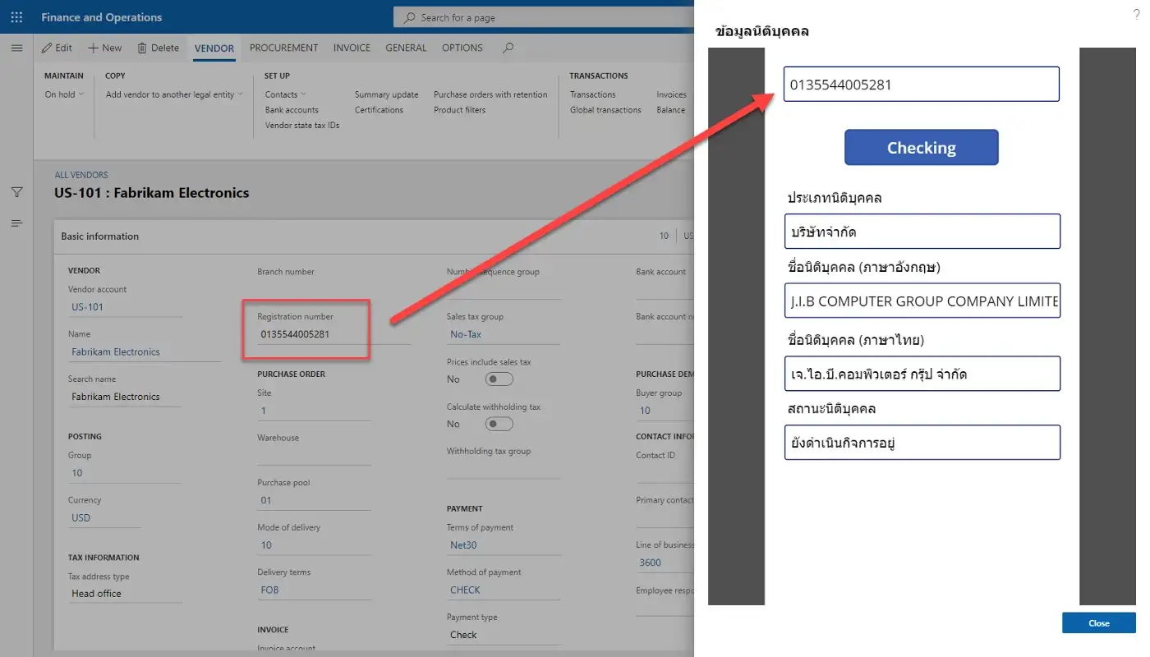The width and height of the screenshot is (1150, 657).
Task: Open the VENDOR tab
Action: pos(214,48)
